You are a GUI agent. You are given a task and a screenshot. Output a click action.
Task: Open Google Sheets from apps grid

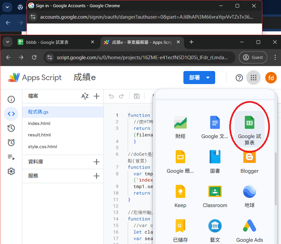(x=249, y=127)
